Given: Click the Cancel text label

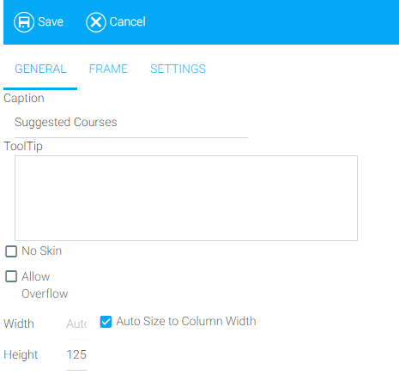Looking at the screenshot, I should pyautogui.click(x=128, y=21).
